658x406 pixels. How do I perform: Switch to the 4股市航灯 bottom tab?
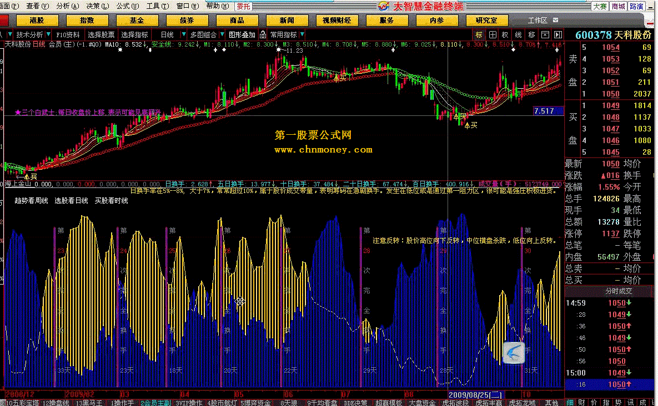(x=222, y=403)
